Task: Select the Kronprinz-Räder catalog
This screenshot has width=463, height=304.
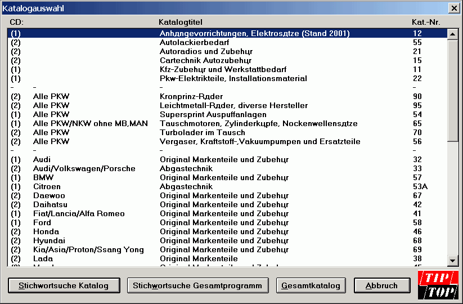Action: coord(227,97)
